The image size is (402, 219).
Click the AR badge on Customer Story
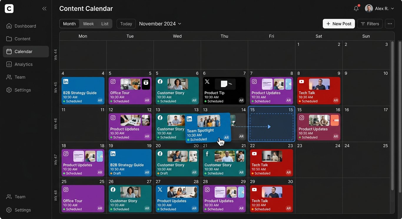tap(194, 101)
